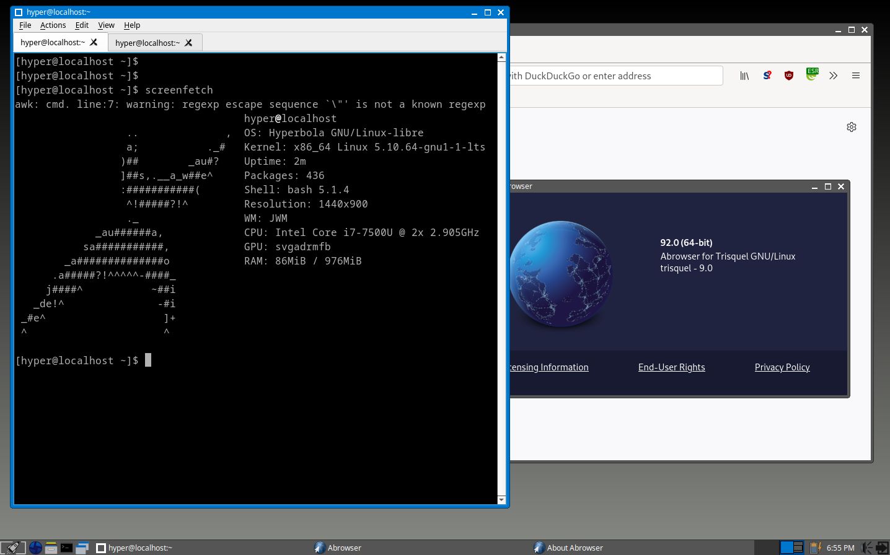Viewport: 890px width, 555px height.
Task: Click the 'Resolution: 1440x900' line
Action: [x=306, y=204]
